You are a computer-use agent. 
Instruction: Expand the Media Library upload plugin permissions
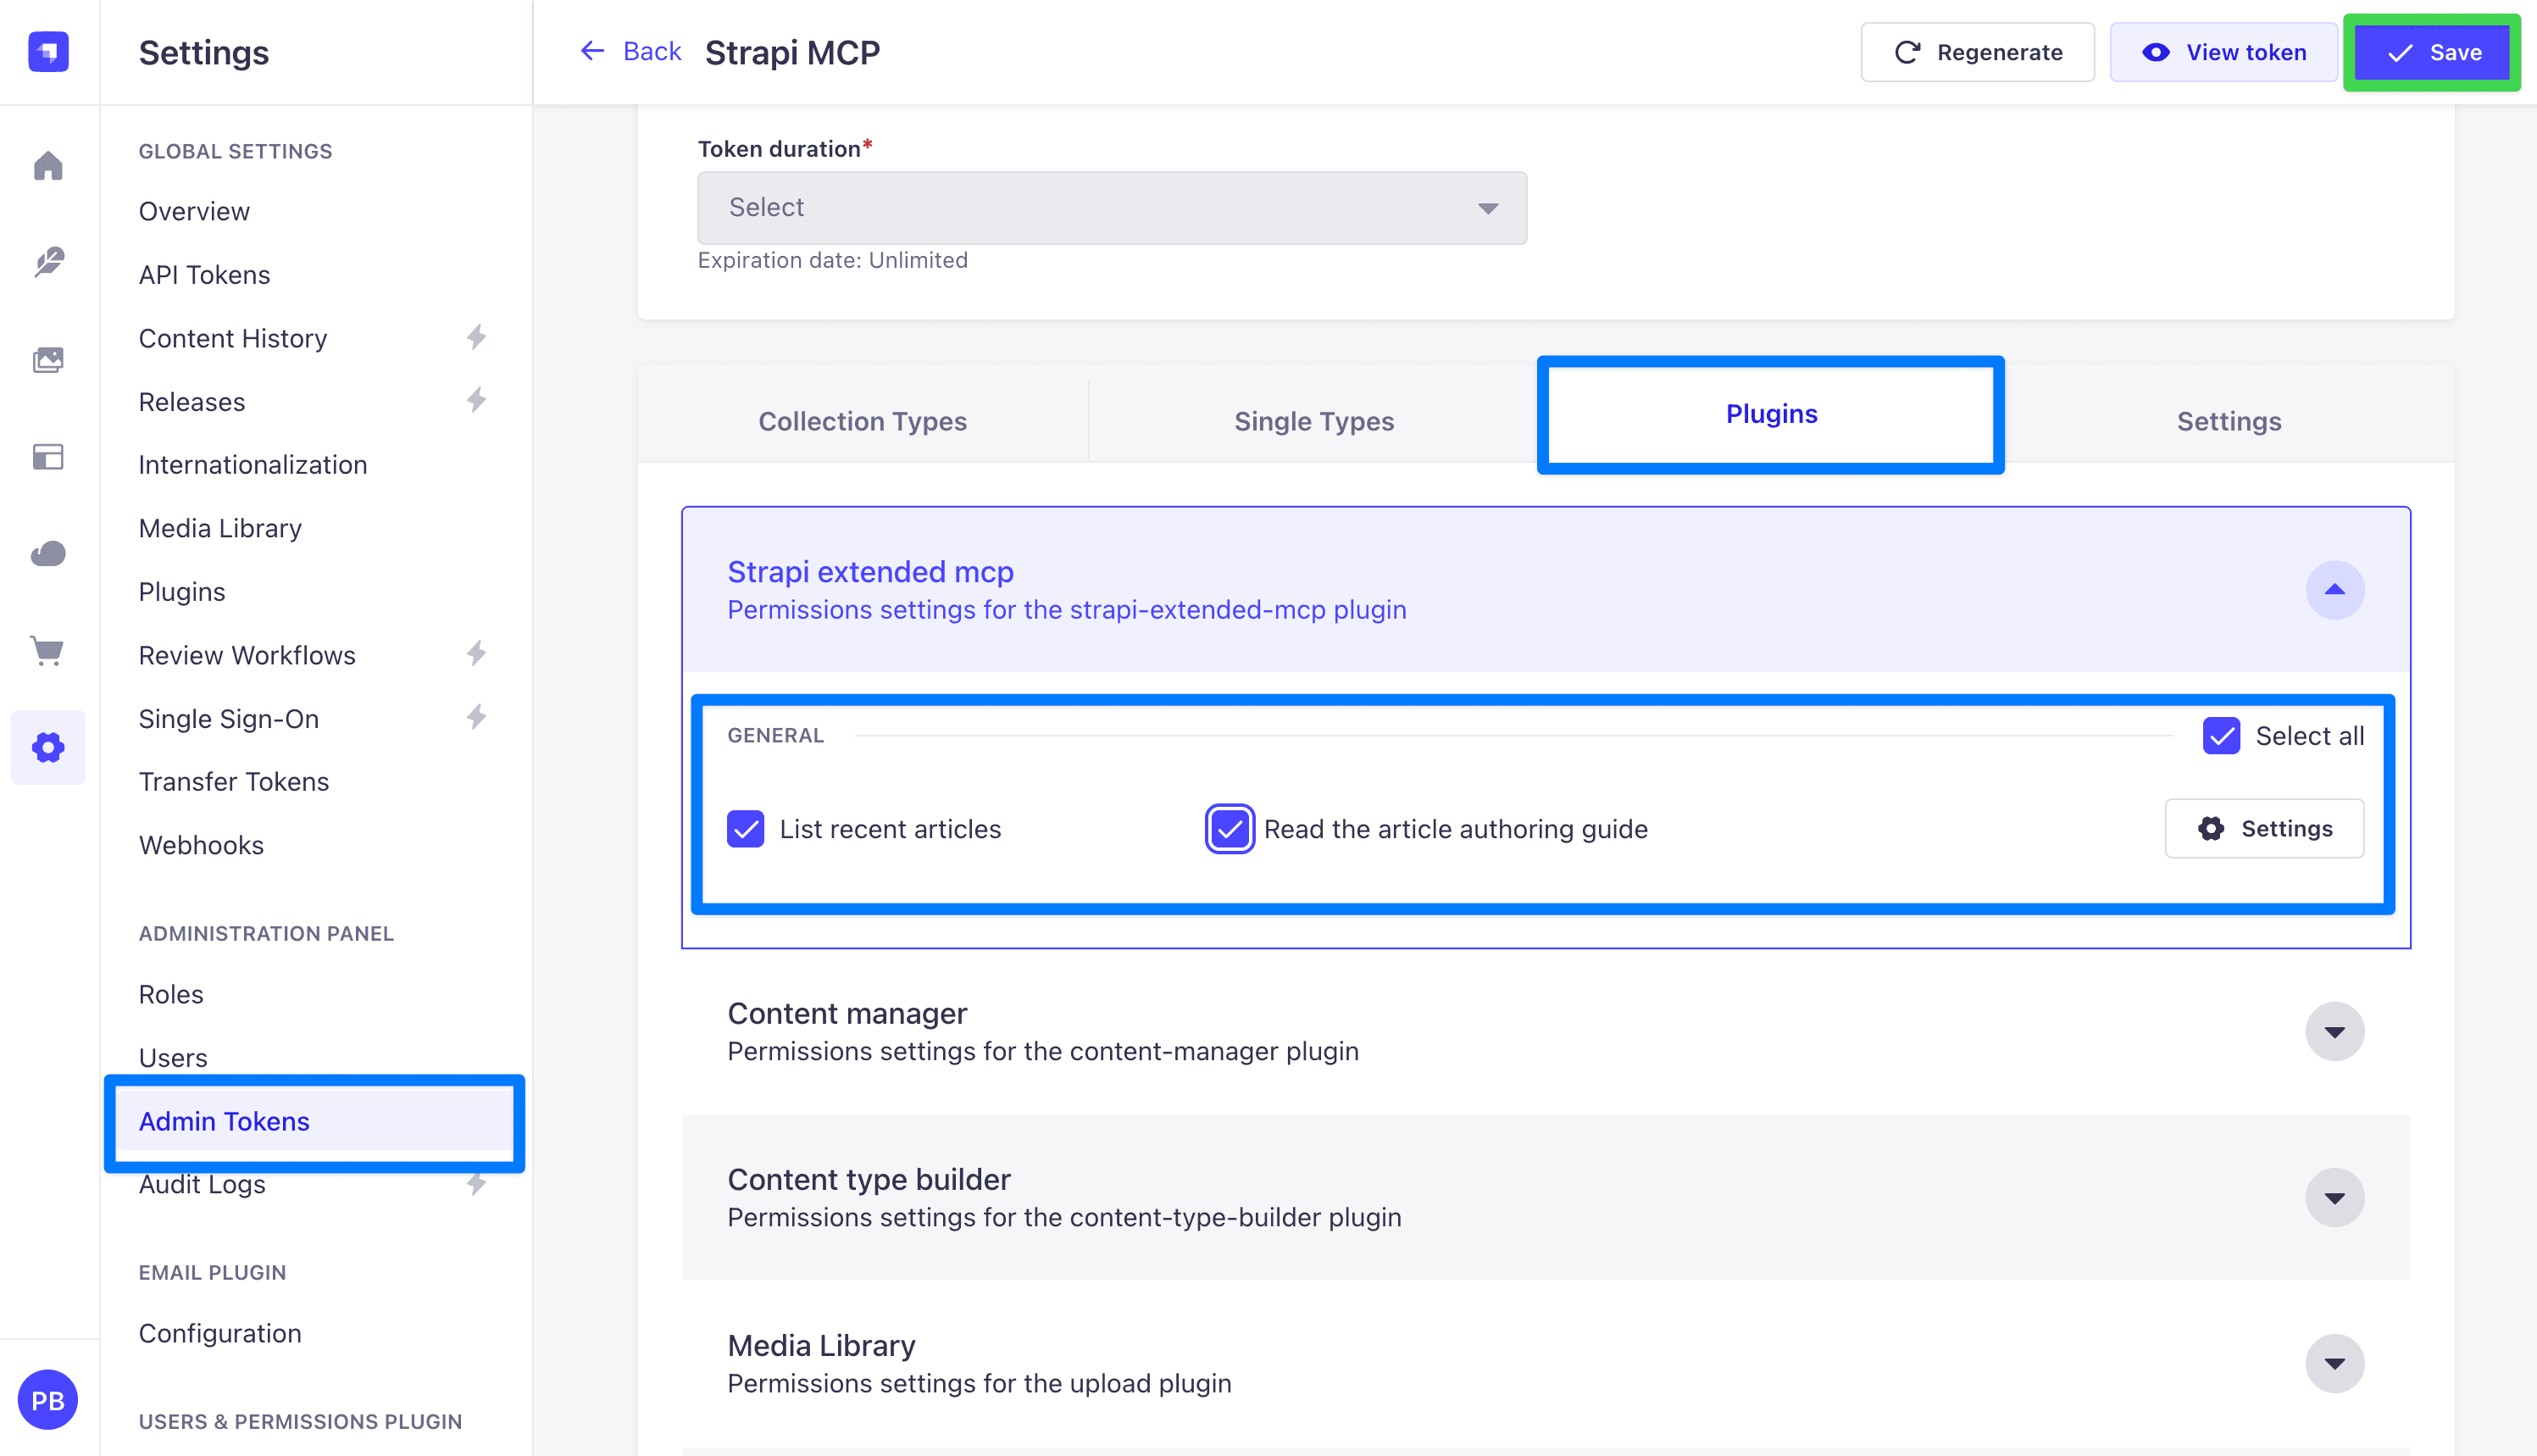2334,1364
